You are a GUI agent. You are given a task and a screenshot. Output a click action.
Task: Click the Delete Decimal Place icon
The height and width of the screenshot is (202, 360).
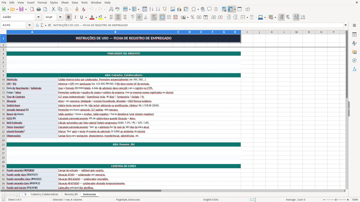coord(220,17)
